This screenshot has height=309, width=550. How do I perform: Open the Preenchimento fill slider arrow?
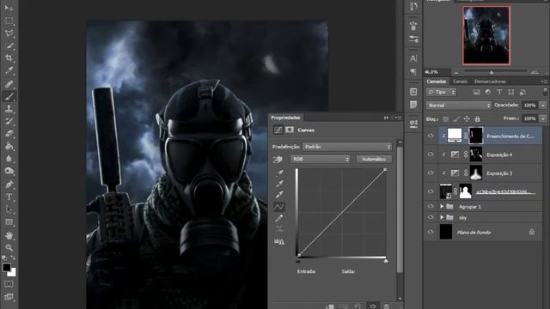(543, 118)
